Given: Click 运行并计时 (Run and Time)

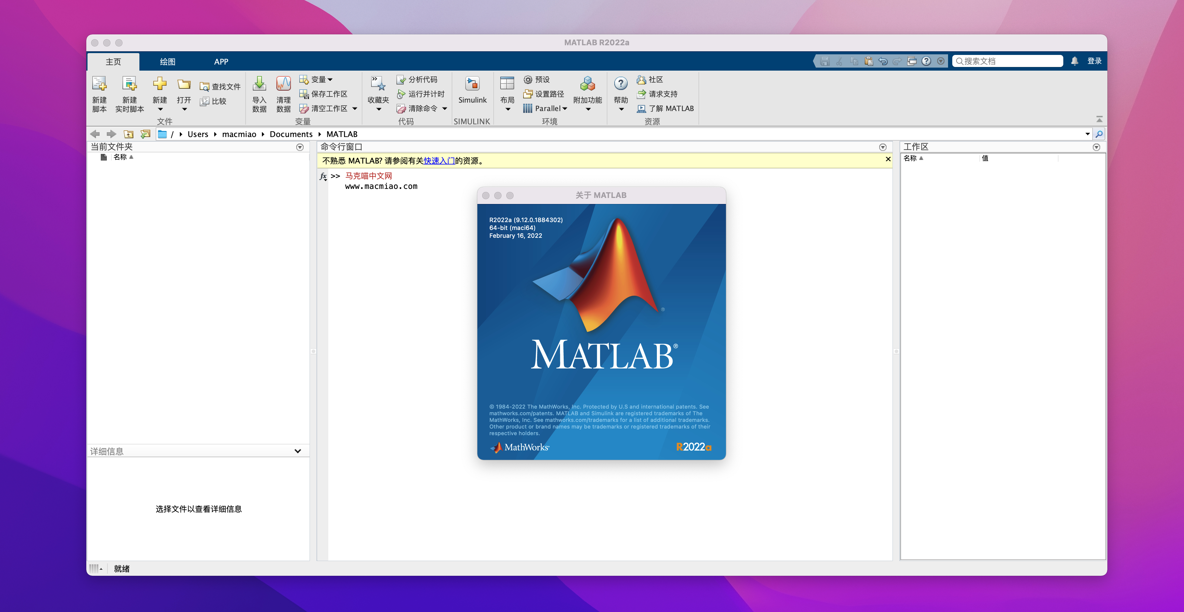Looking at the screenshot, I should pos(421,94).
